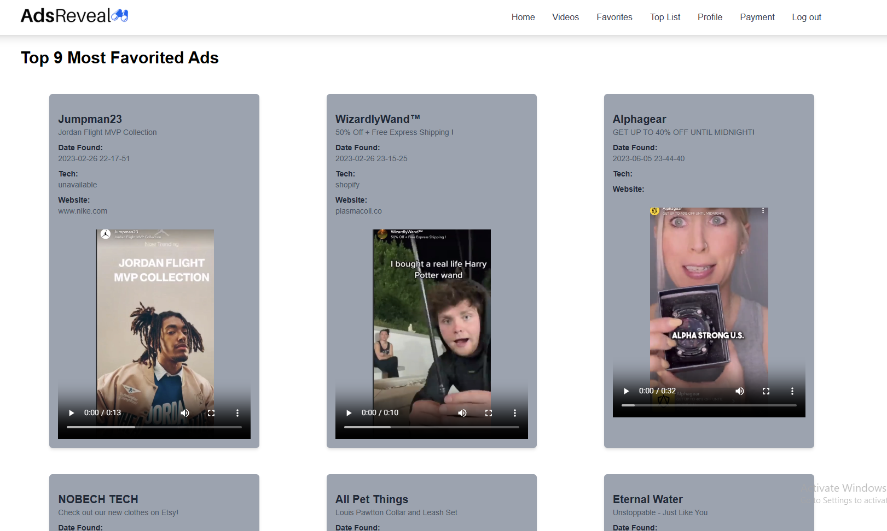Play the Jumpman23 ad video

tap(71, 413)
